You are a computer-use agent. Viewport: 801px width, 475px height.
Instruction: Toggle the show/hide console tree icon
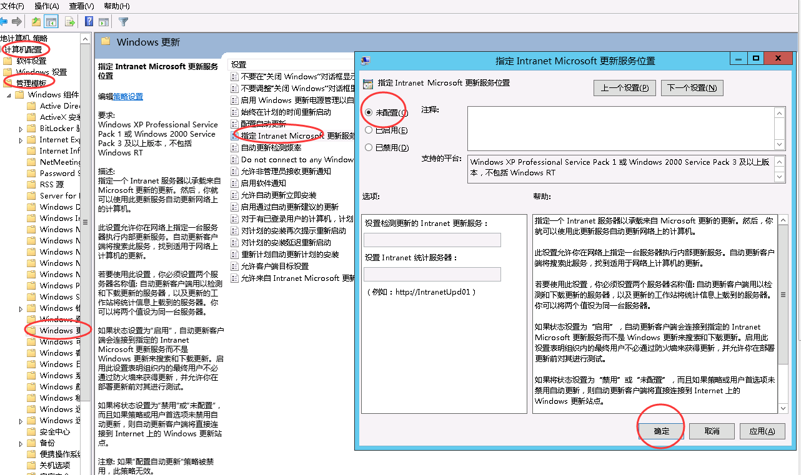[51, 22]
